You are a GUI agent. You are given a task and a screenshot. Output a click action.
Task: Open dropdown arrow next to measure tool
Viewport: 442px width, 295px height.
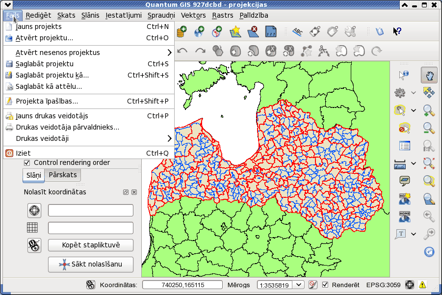414,163
